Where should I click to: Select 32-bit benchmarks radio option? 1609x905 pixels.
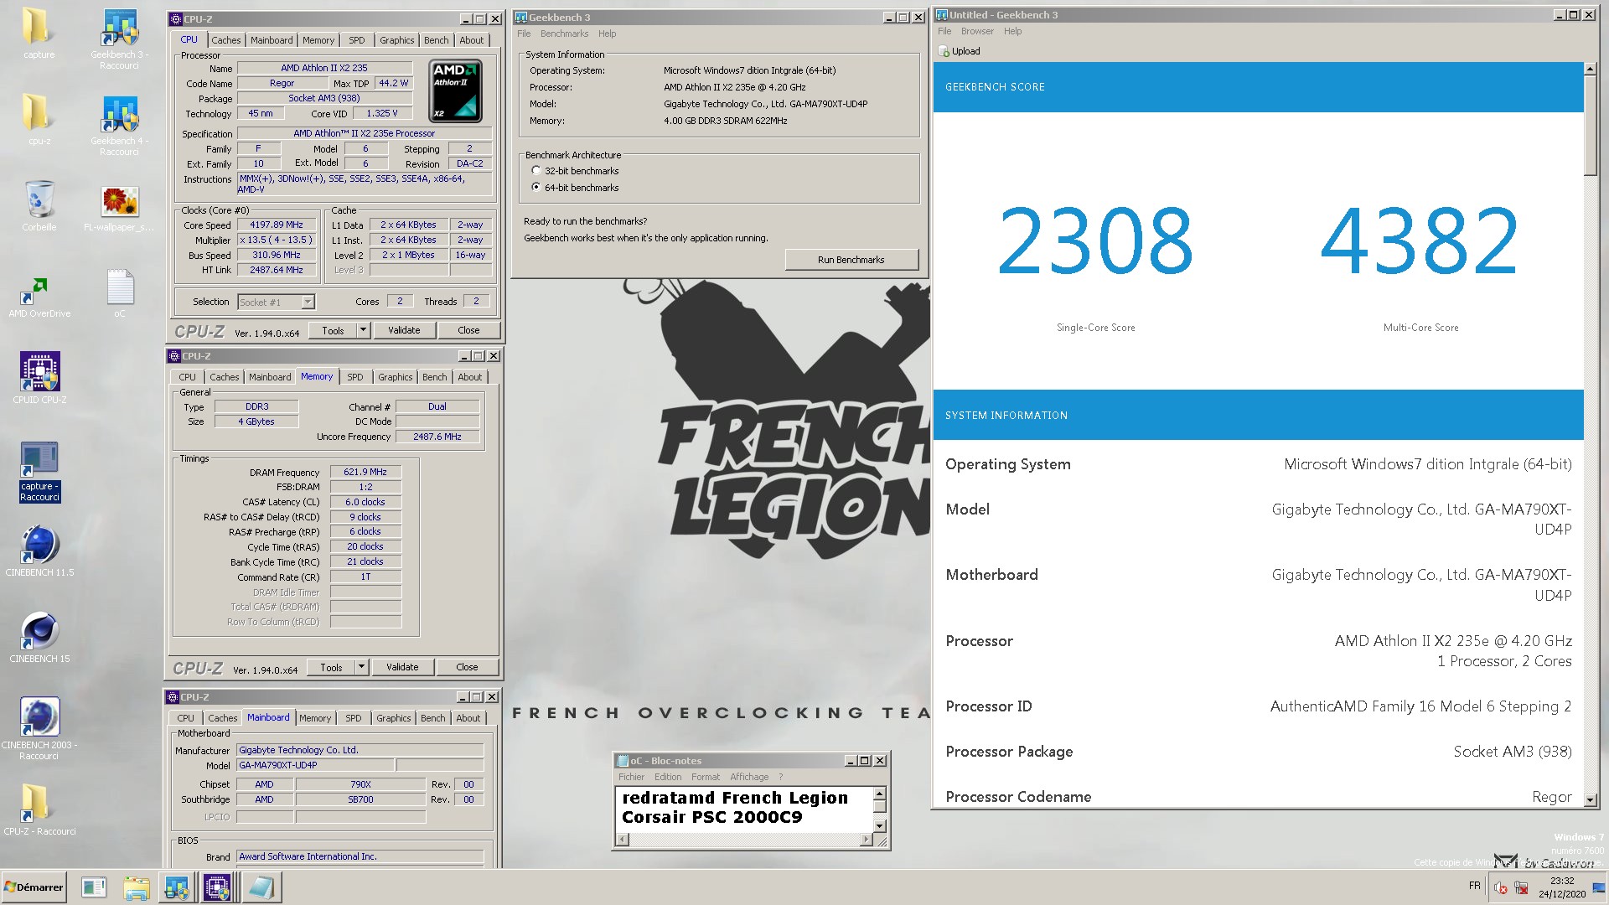[536, 170]
